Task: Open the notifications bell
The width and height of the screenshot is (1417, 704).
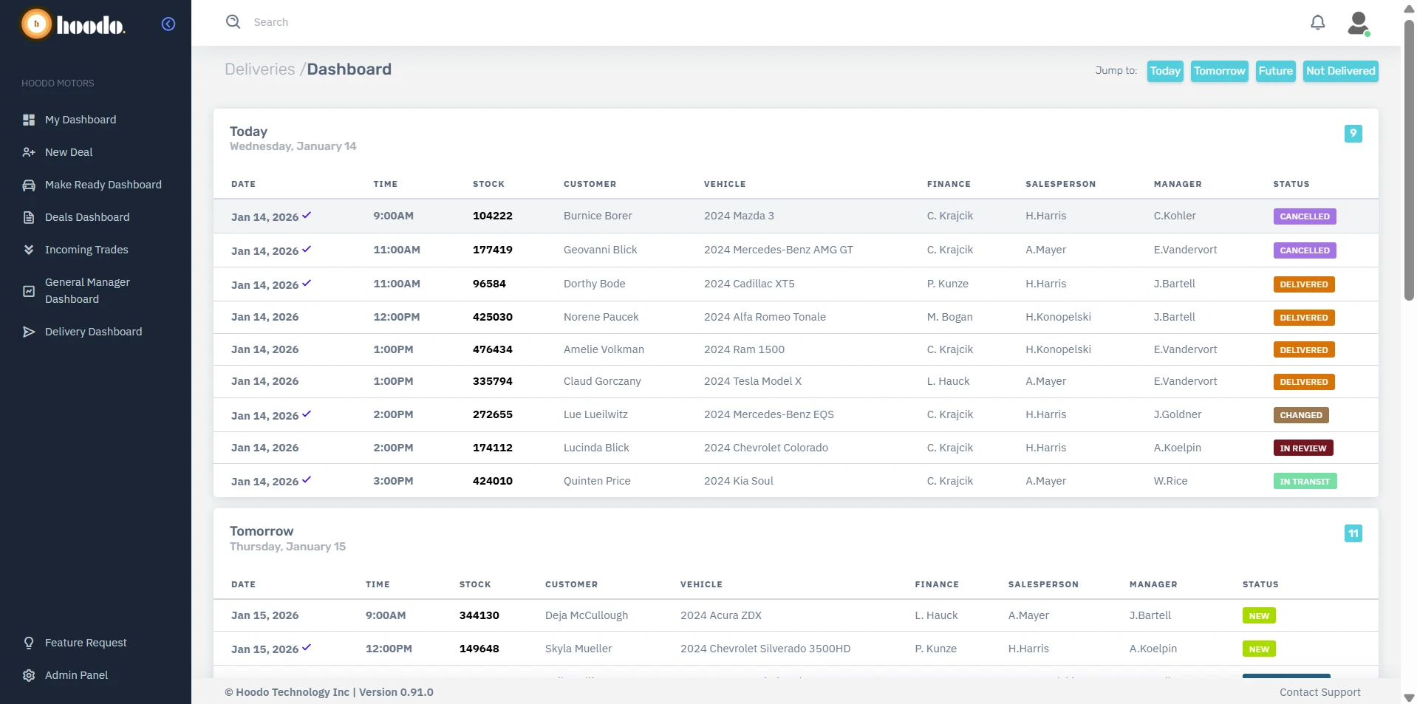Action: 1317,22
